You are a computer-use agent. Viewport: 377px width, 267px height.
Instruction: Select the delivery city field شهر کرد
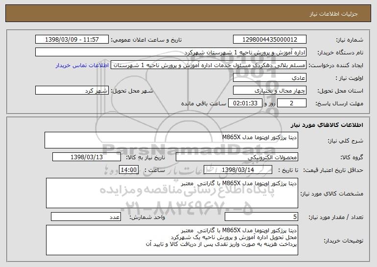72,91
